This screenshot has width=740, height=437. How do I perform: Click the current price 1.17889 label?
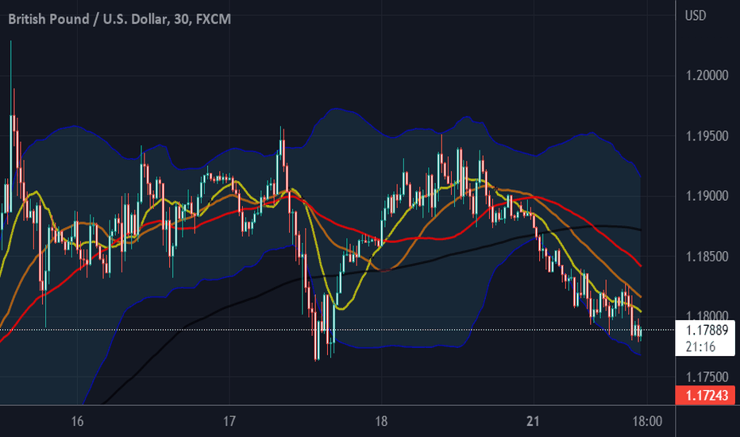click(707, 330)
